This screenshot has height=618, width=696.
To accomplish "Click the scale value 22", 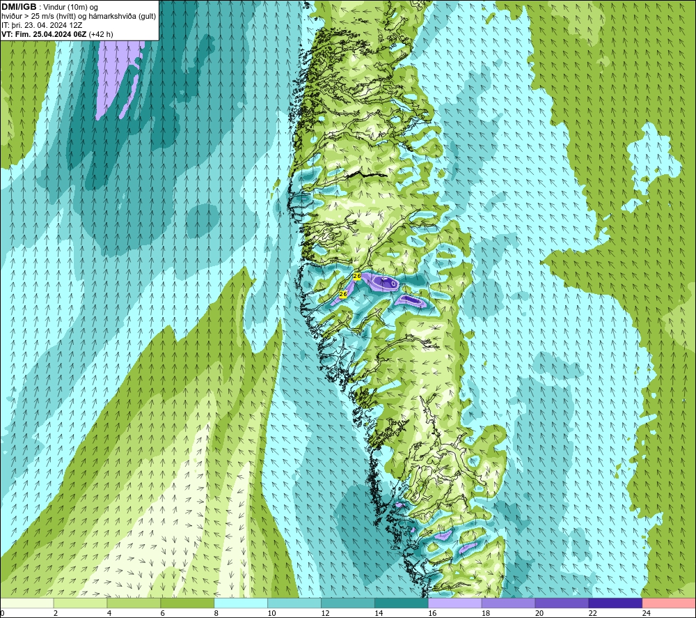I will 592,613.
